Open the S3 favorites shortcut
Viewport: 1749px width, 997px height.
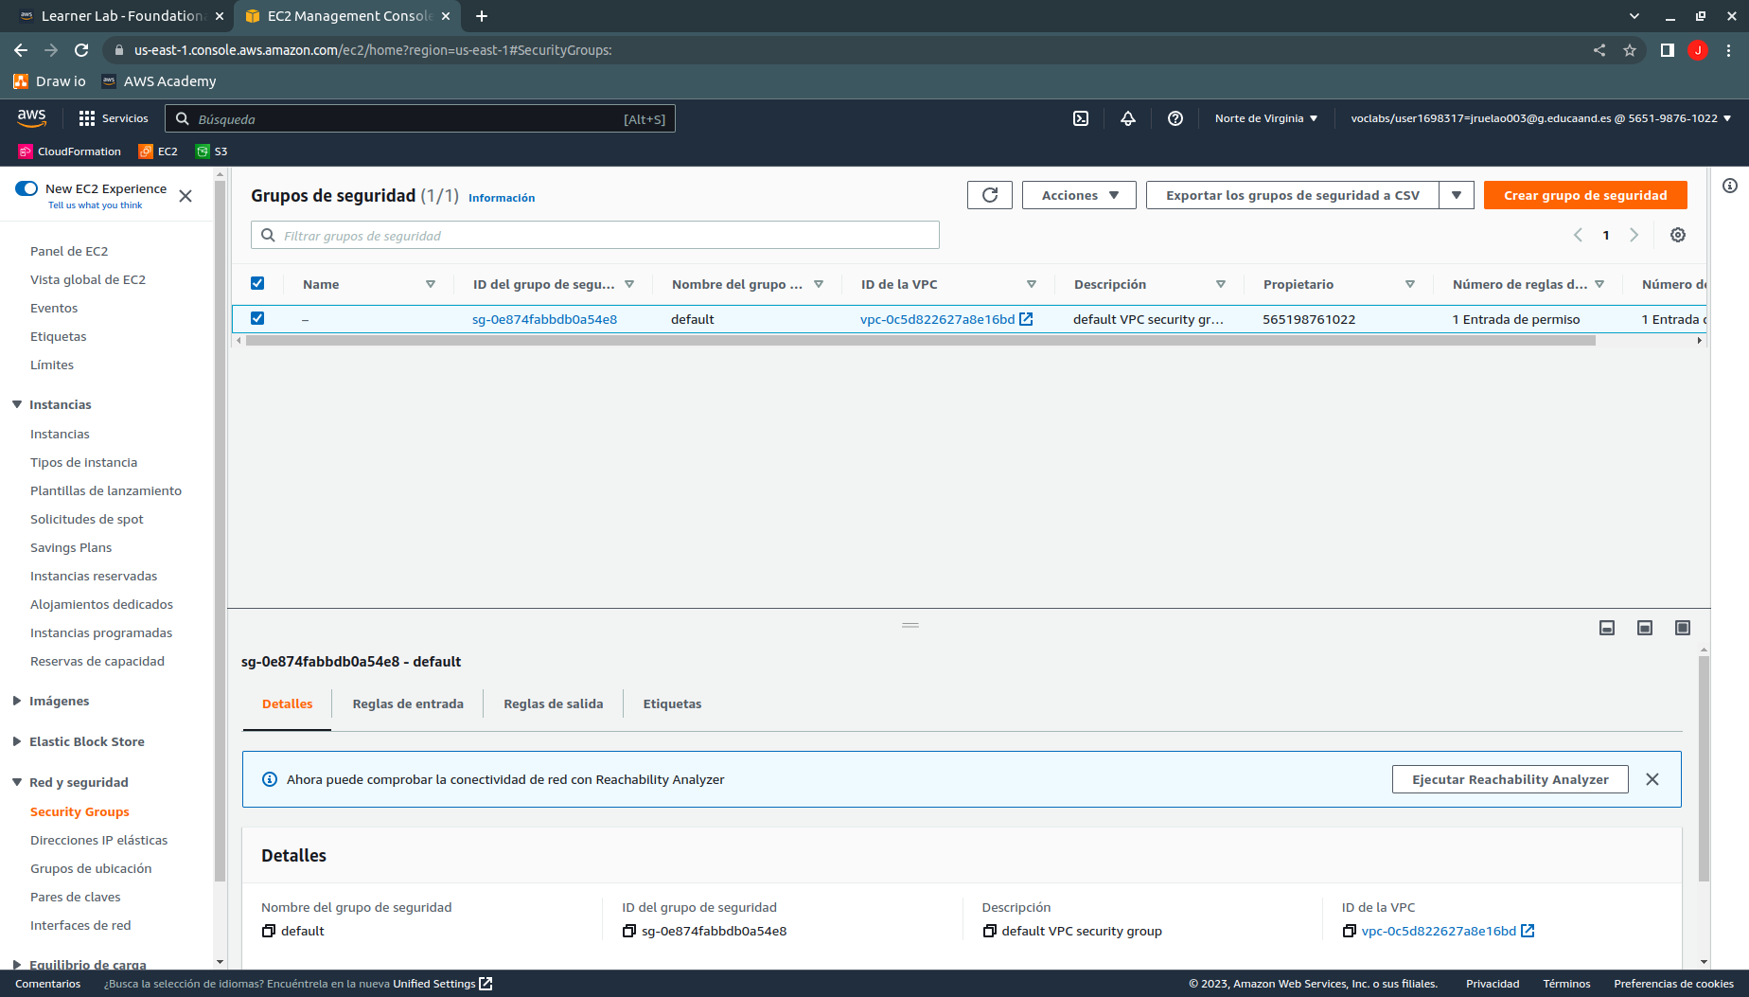[211, 151]
